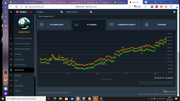Click the PLO cards icon
The height and width of the screenshot is (101, 180).
click(11, 80)
